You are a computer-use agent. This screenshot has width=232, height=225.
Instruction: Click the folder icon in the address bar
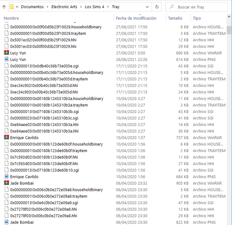(x=12, y=7)
